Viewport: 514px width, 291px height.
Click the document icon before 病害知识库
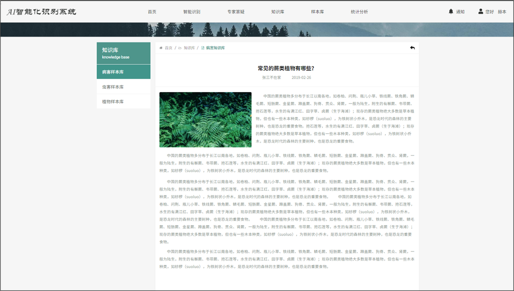[x=203, y=48]
